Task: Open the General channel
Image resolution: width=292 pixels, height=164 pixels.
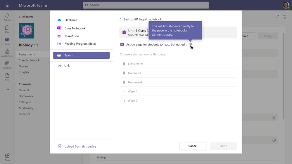Action: 24,90
